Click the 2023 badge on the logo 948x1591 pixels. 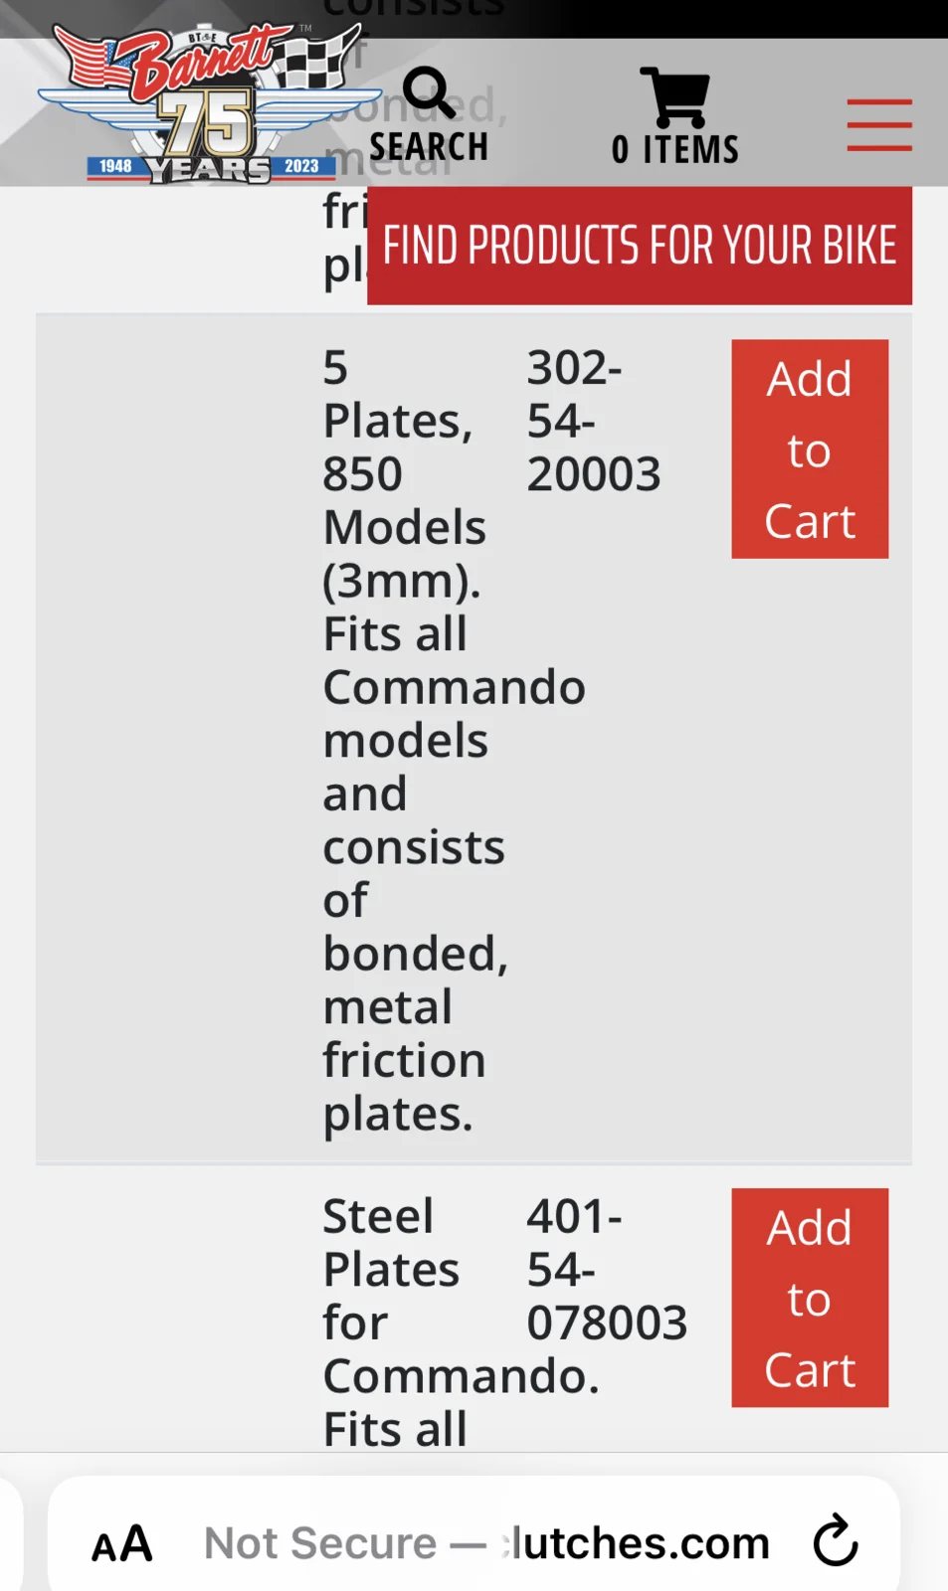[x=301, y=166]
